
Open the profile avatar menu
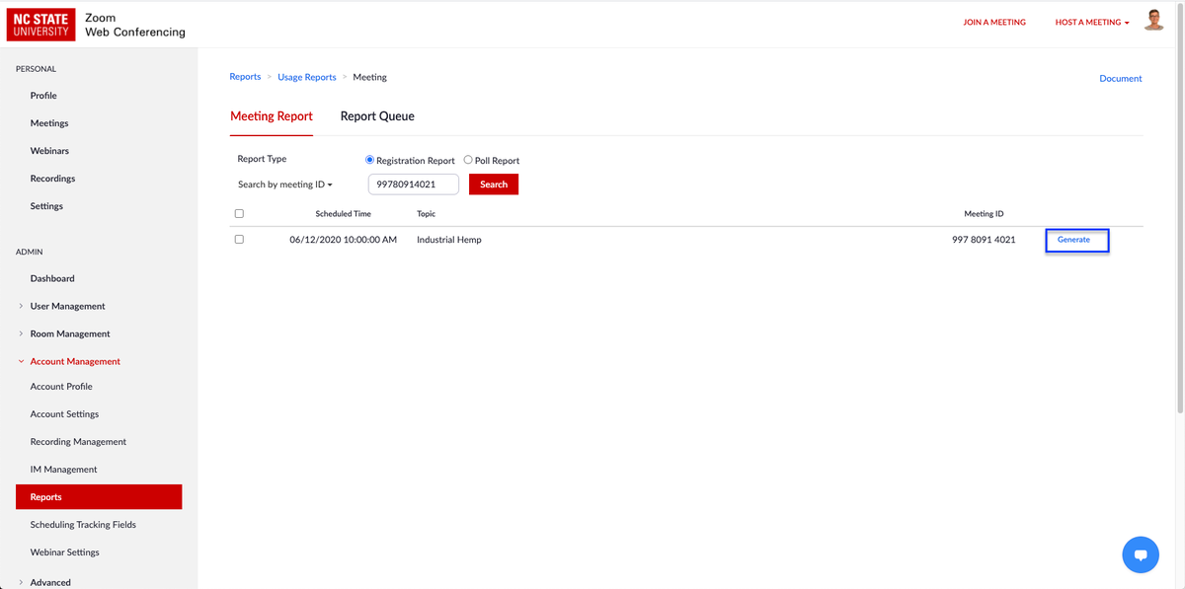[1153, 20]
